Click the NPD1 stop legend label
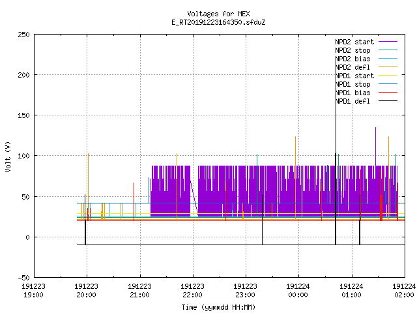 coord(352,84)
